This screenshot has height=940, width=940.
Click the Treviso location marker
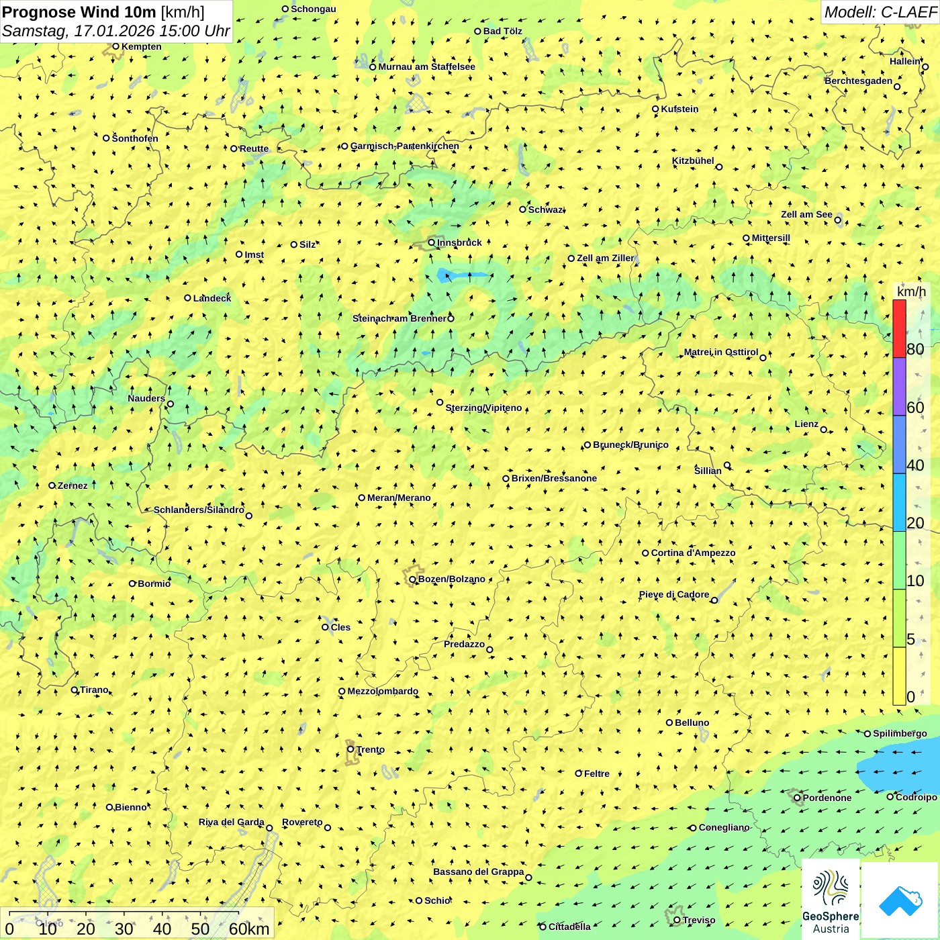pos(677,920)
